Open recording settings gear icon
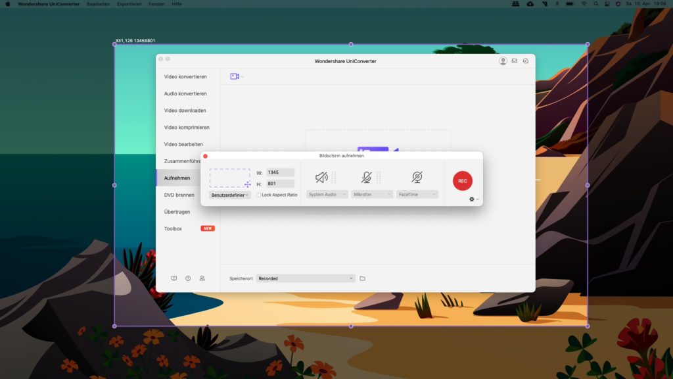The height and width of the screenshot is (379, 673). point(472,199)
